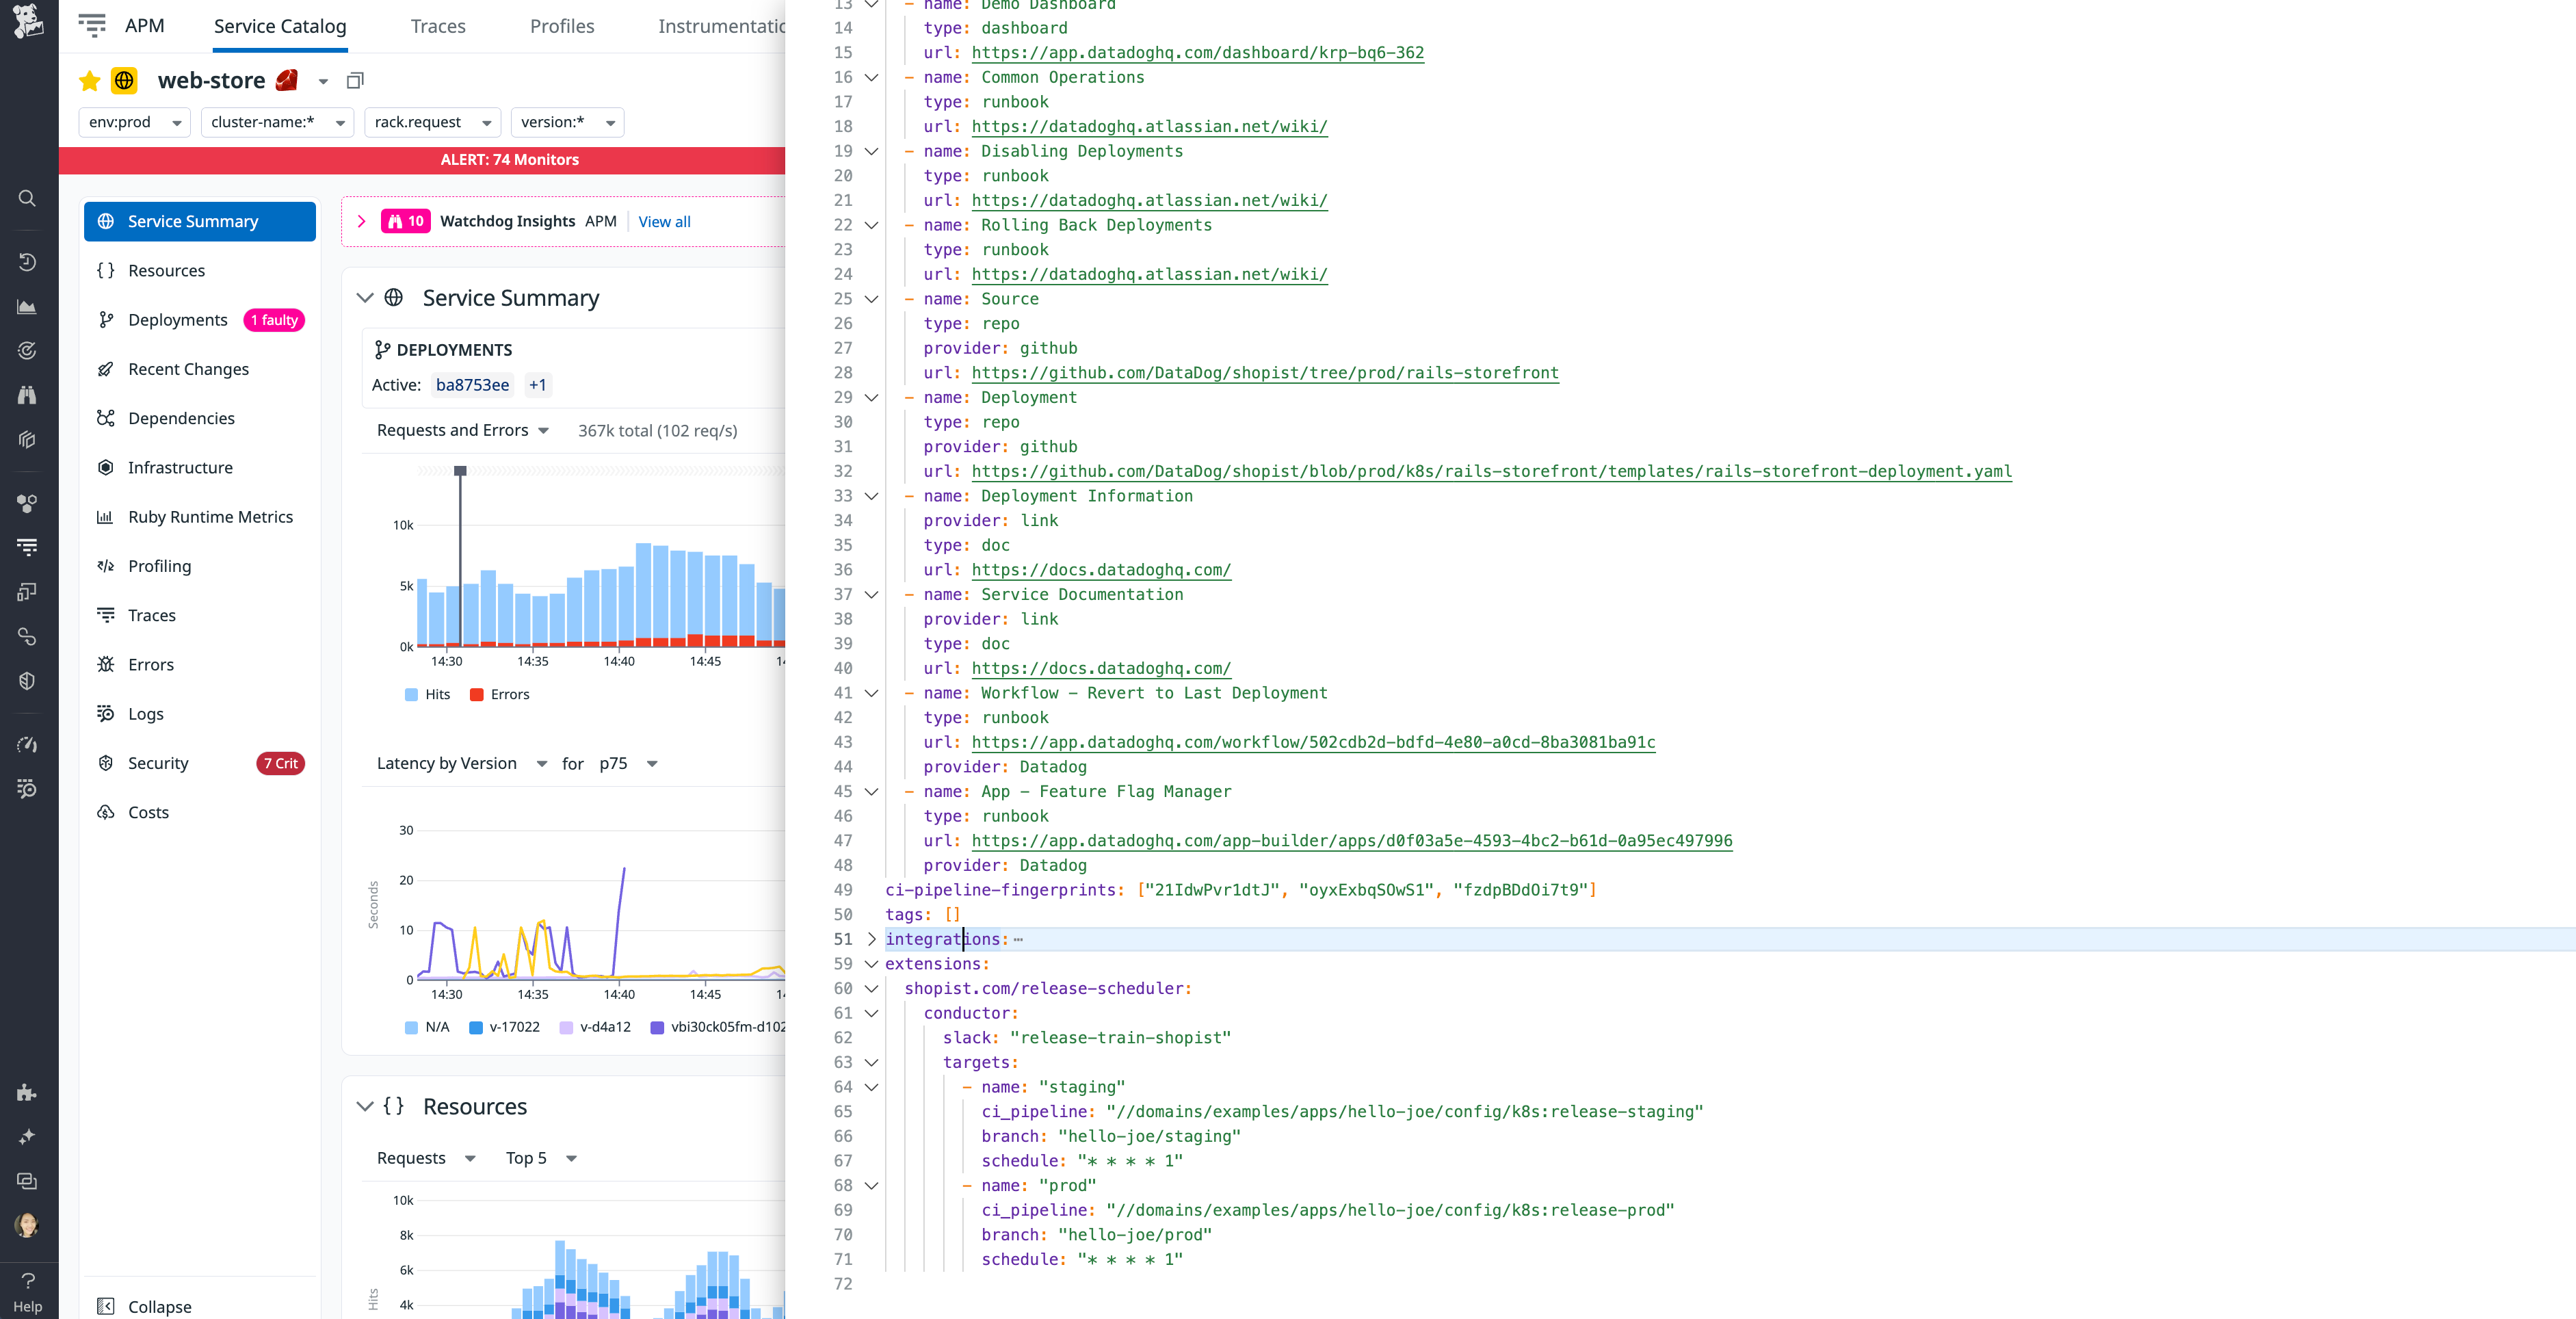Viewport: 2576px width, 1319px height.
Task: Select the Service Map link icon in sidebar
Action: 27,636
